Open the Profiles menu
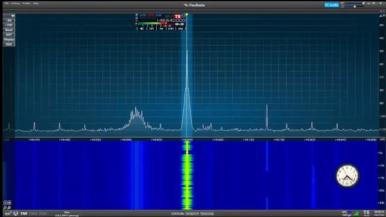Screen dimensions: 386x217 [27, 4]
